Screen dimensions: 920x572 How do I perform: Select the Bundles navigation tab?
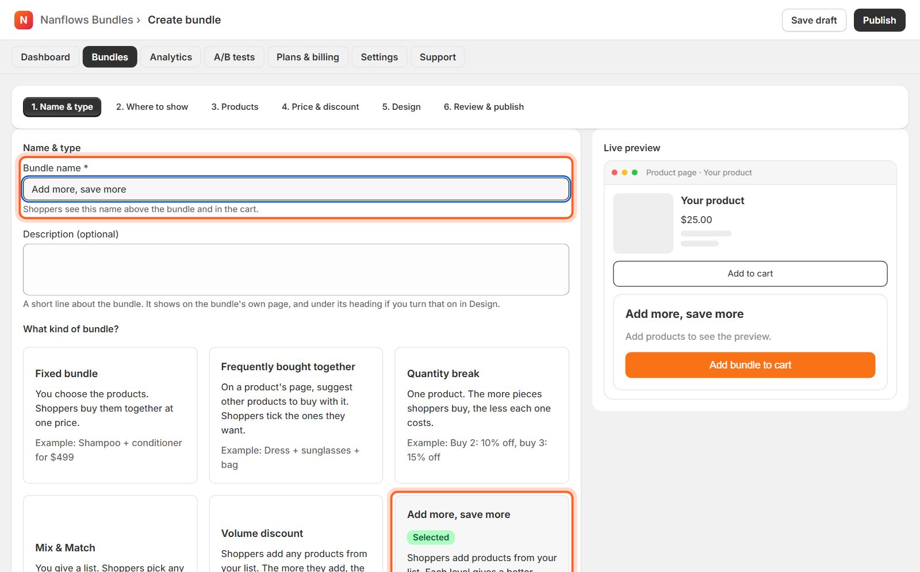click(110, 57)
